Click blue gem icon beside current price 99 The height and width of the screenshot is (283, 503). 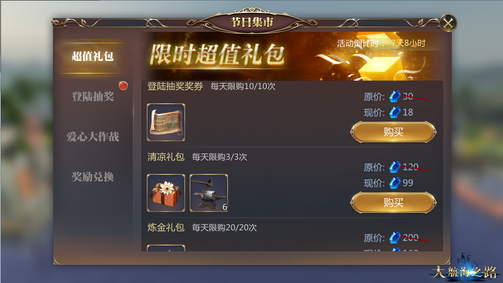pyautogui.click(x=395, y=183)
